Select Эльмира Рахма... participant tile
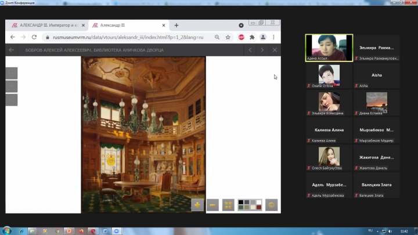 click(376, 48)
